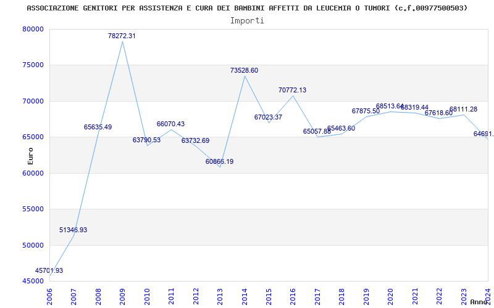The width and height of the screenshot is (494, 308).
Task: Select year 2012 on x-axis
Action: (x=196, y=296)
